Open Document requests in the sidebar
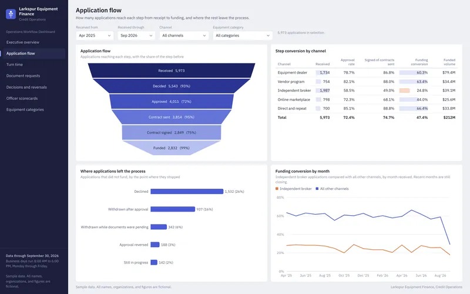The image size is (470, 294). pyautogui.click(x=23, y=76)
